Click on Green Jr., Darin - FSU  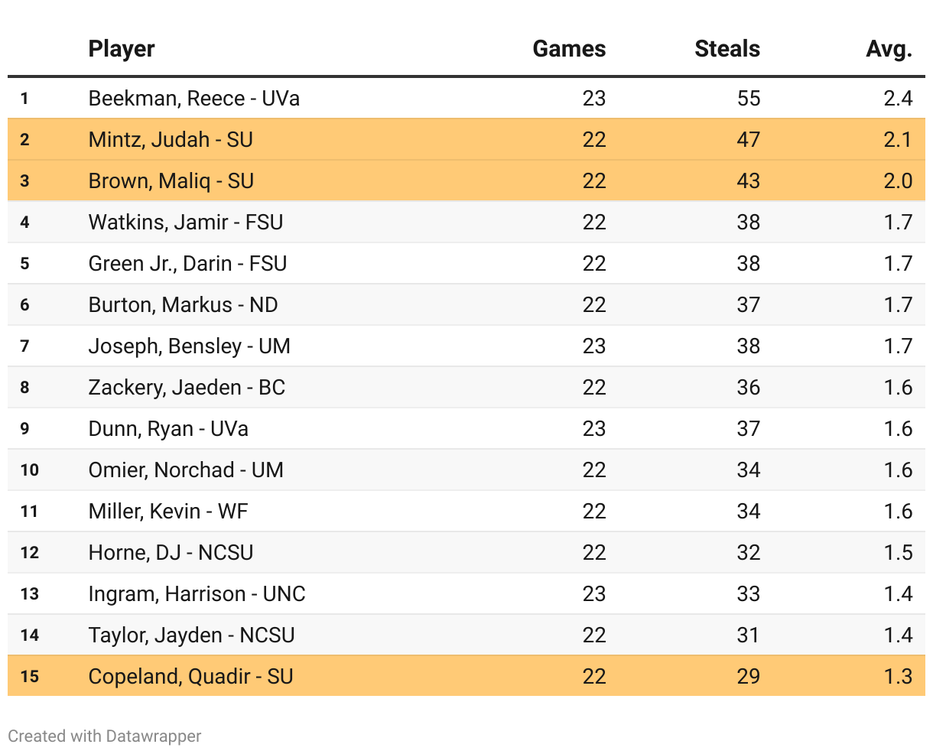(187, 264)
